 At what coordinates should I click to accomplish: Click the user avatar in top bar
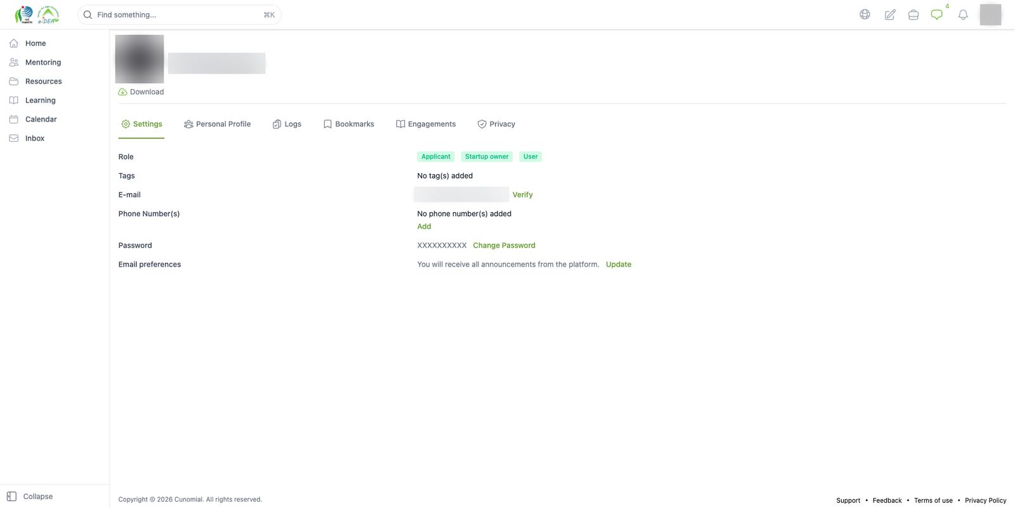coord(990,15)
